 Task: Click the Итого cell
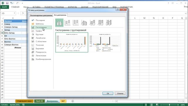(13, 48)
